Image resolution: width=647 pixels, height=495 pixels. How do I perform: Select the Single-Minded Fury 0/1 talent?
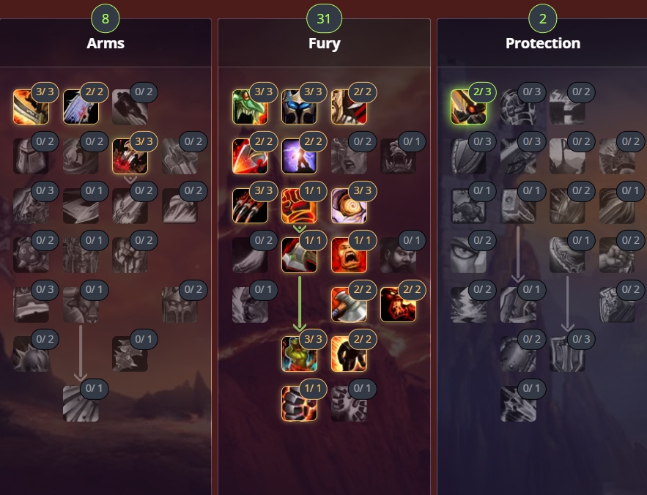click(349, 403)
